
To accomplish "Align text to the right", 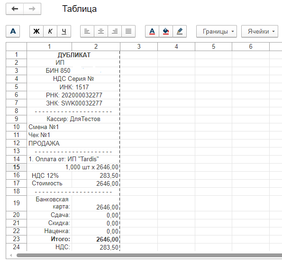I will point(115,31).
